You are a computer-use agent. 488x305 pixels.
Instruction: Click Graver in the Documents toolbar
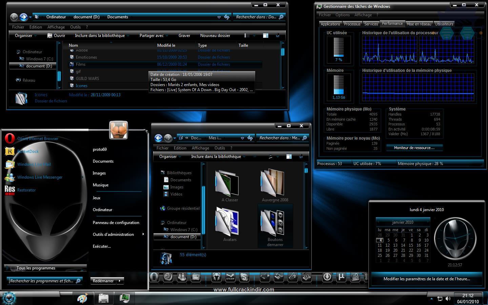[x=184, y=36]
